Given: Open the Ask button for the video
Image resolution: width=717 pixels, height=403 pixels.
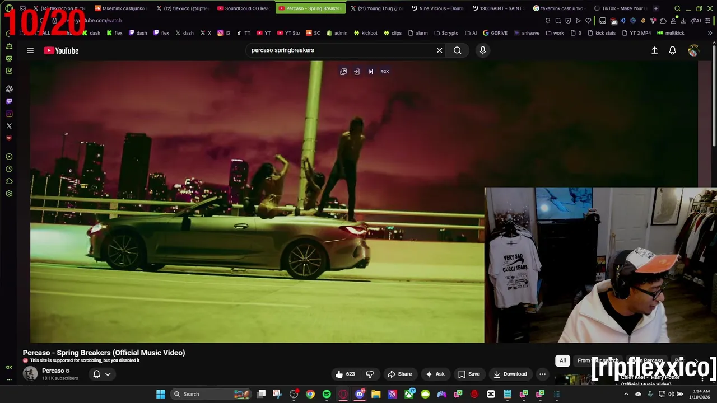Looking at the screenshot, I should coord(435,374).
